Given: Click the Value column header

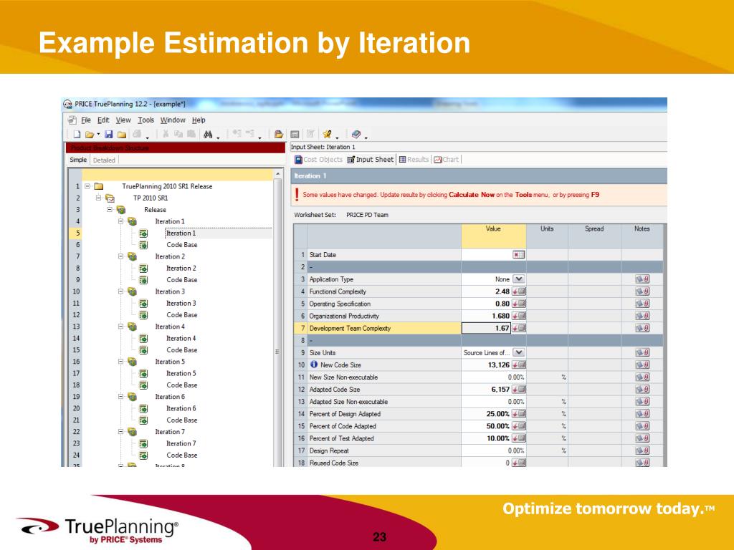Looking at the screenshot, I should click(x=493, y=236).
